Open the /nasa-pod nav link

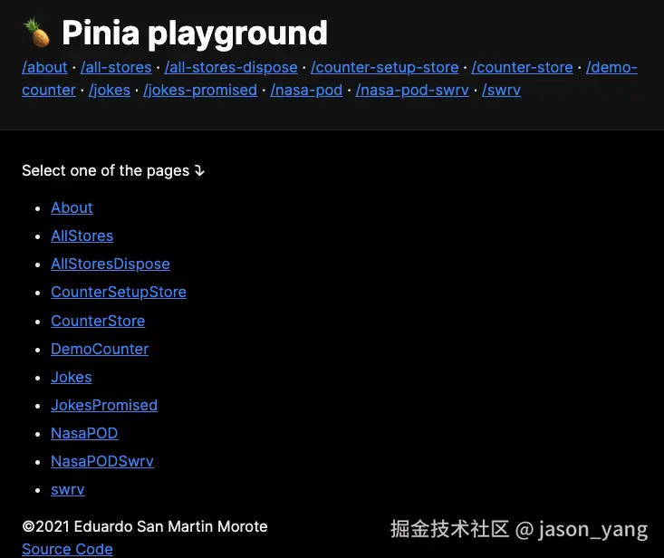tap(306, 90)
